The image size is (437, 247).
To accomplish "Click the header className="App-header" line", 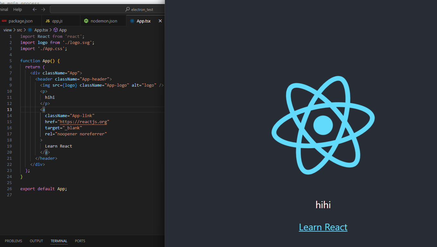I will (x=73, y=79).
